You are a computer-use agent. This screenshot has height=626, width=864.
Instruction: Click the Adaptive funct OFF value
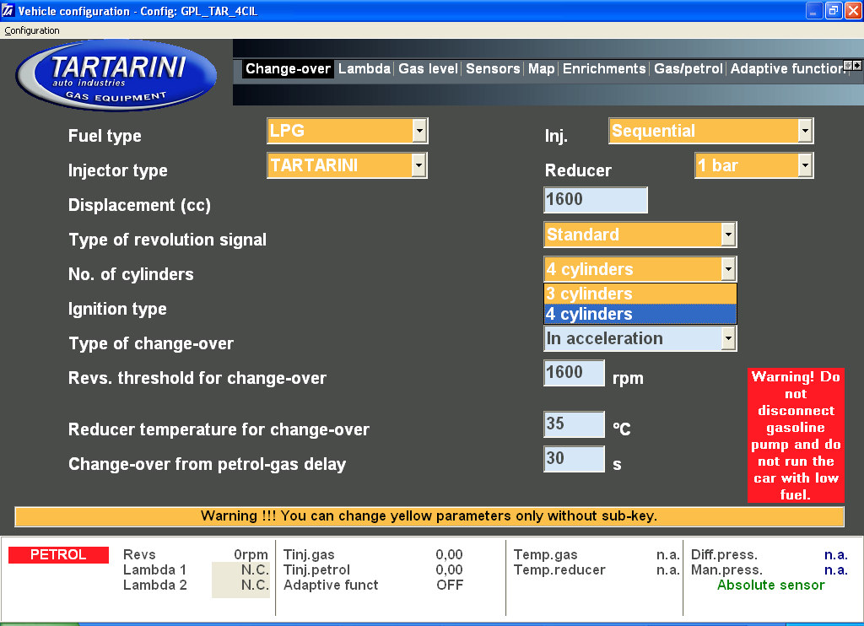(x=450, y=586)
